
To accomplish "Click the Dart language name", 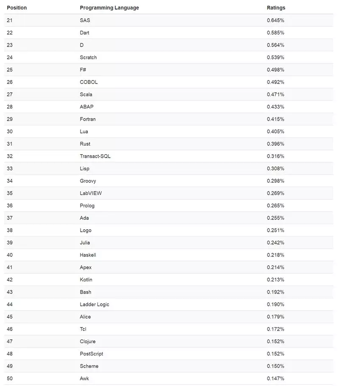I will [84, 33].
